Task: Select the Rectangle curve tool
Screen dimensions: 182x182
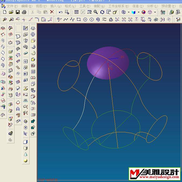Action: pos(79,20)
